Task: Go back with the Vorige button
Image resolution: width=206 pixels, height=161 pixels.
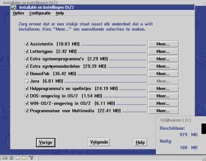Action: (x=46, y=143)
